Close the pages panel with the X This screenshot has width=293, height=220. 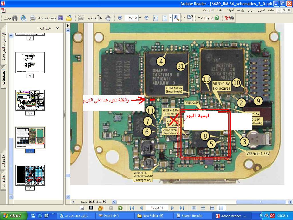57,28
